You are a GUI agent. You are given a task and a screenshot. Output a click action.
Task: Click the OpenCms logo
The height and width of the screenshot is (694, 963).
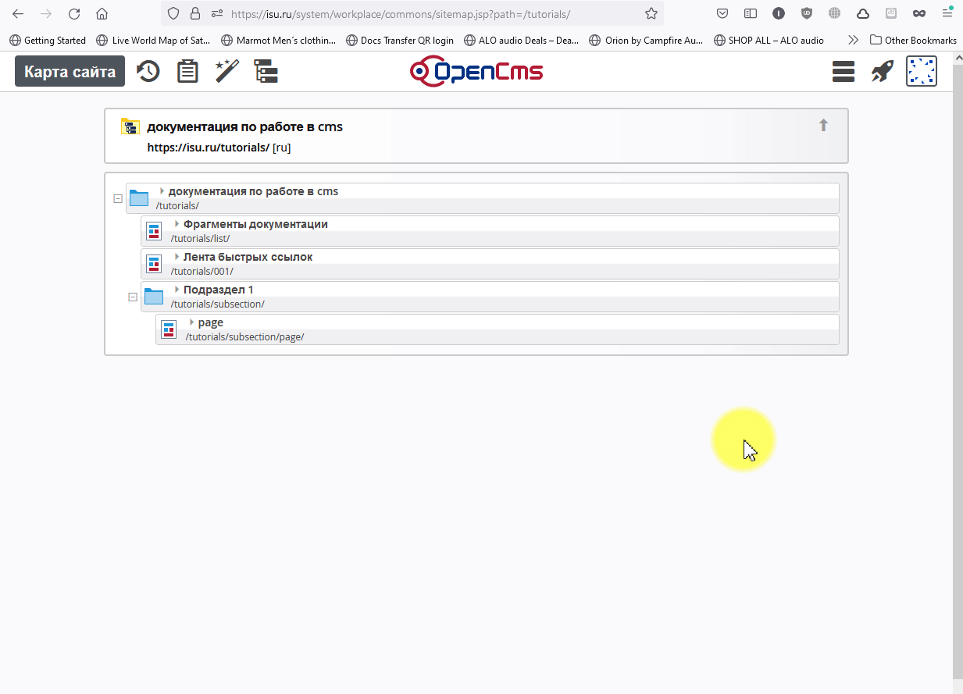pyautogui.click(x=476, y=72)
